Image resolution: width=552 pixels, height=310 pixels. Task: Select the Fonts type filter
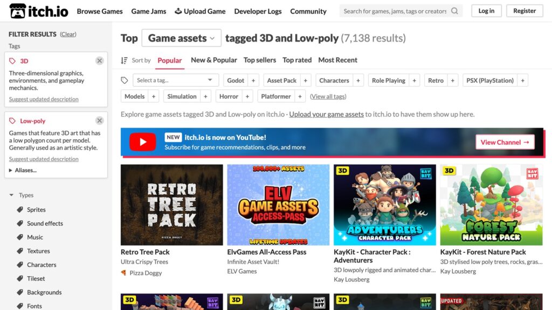click(34, 306)
